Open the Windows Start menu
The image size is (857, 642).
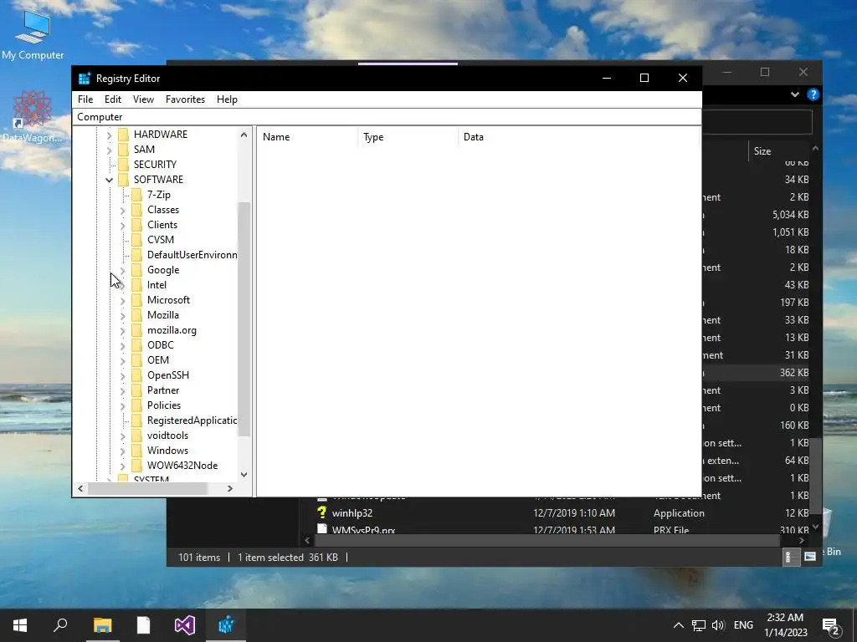(x=20, y=625)
